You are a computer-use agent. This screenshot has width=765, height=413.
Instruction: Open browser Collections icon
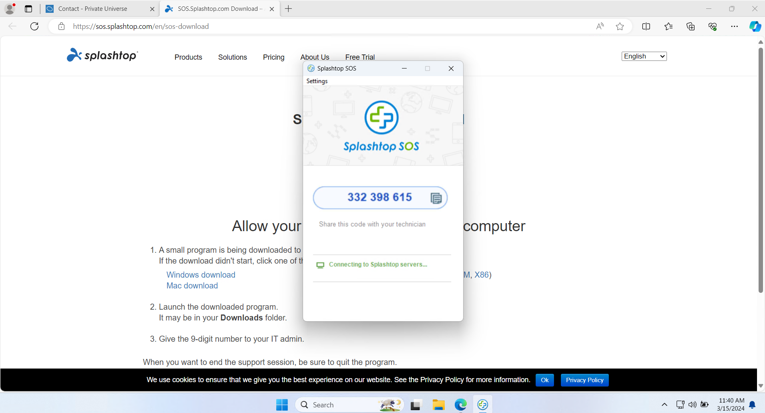click(690, 26)
